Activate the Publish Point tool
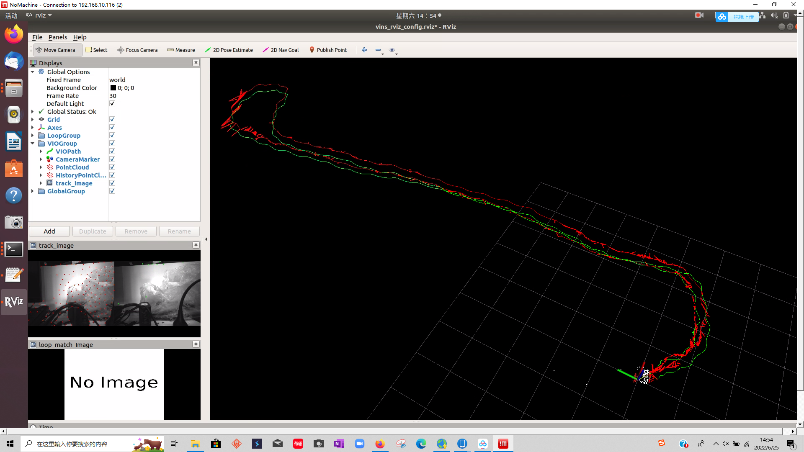Image resolution: width=804 pixels, height=452 pixels. coord(328,50)
